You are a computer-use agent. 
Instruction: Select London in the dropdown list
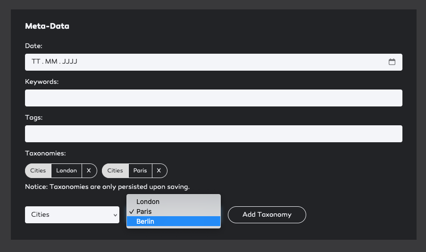[174, 202]
